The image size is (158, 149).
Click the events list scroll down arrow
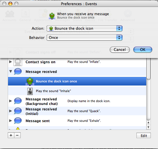click(148, 127)
